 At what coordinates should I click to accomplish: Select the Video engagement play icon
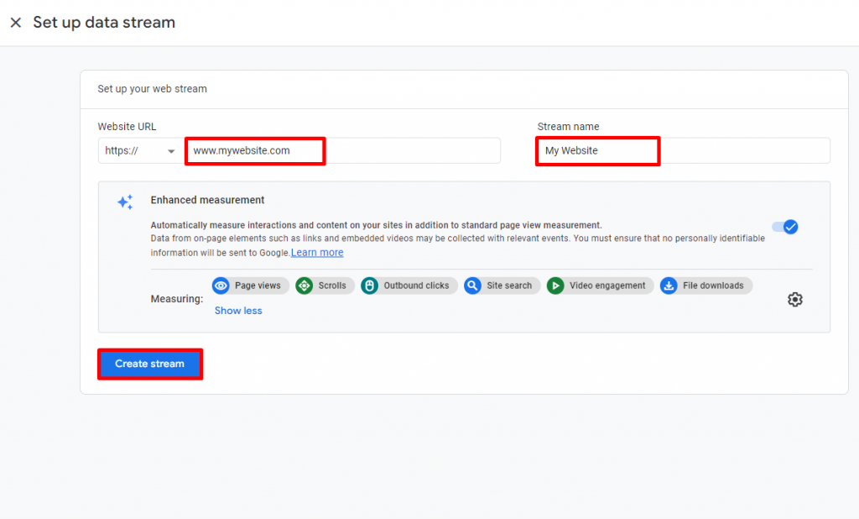(553, 286)
